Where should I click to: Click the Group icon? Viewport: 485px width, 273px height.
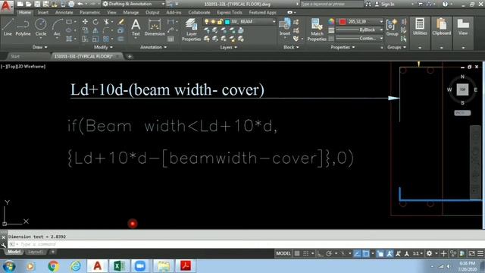(x=392, y=27)
